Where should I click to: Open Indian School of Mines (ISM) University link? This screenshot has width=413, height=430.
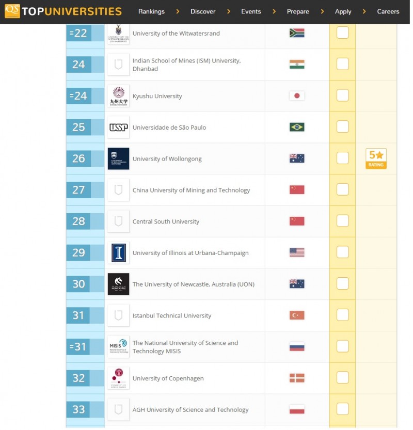point(186,65)
